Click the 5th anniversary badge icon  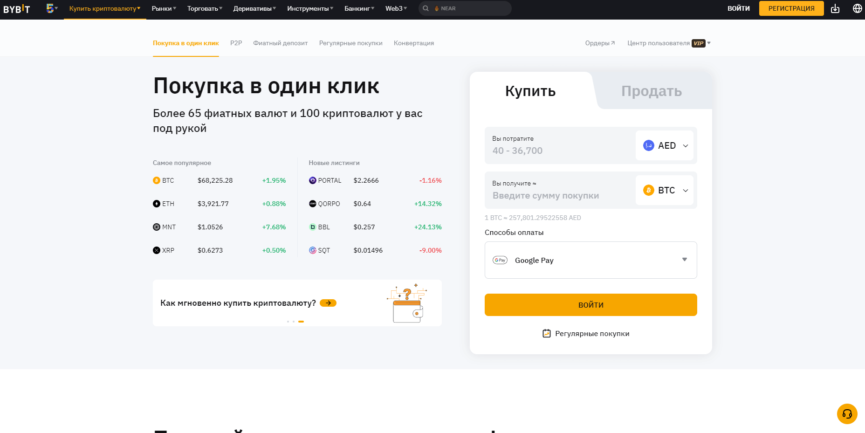(x=50, y=8)
